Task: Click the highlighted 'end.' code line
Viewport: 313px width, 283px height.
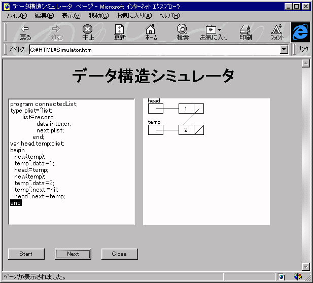Action: pyautogui.click(x=16, y=203)
